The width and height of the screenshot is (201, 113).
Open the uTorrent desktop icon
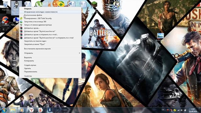(39, 4)
